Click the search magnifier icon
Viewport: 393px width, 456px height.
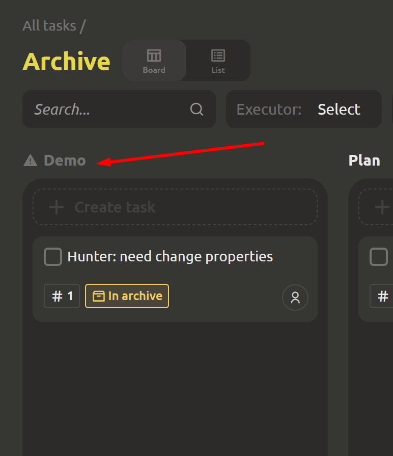point(196,109)
